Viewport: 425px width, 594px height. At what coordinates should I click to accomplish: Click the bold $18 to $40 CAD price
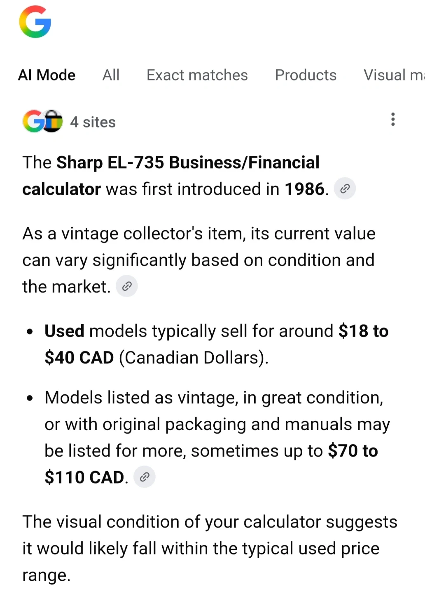point(217,344)
